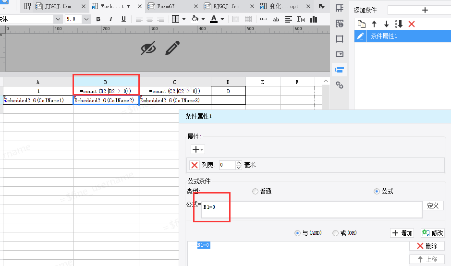
Task: Open the font size 9.0 dropdown
Action: pyautogui.click(x=86, y=19)
